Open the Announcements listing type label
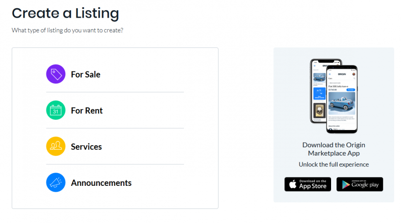Viewport: 401px width, 223px height. click(101, 183)
